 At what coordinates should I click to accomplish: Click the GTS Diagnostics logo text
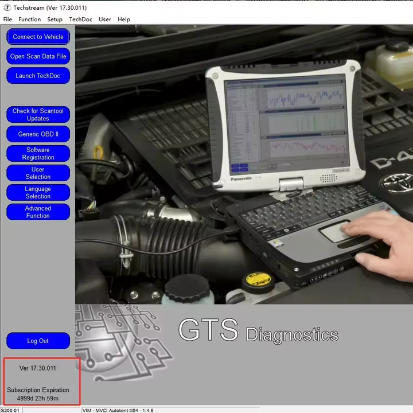pos(258,330)
